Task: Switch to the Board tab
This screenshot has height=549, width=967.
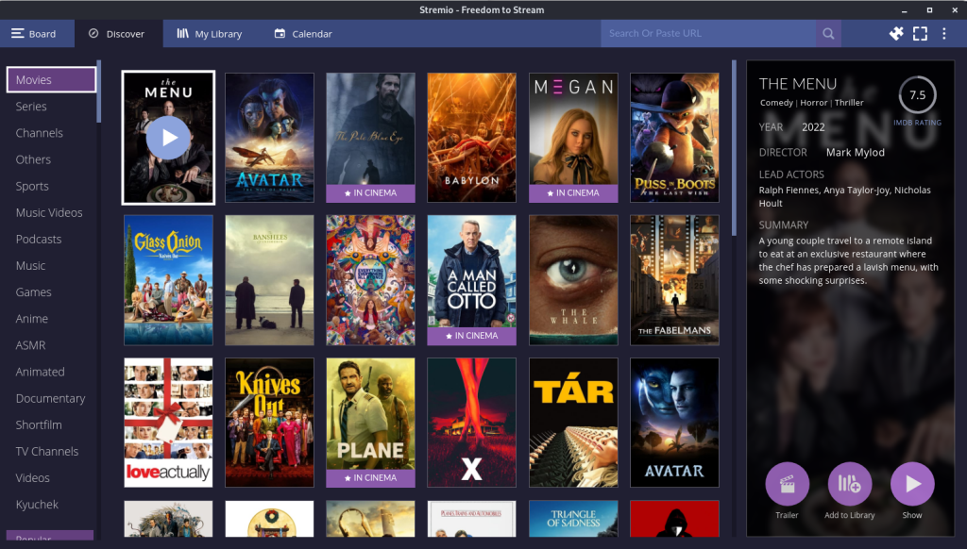Action: coord(34,34)
